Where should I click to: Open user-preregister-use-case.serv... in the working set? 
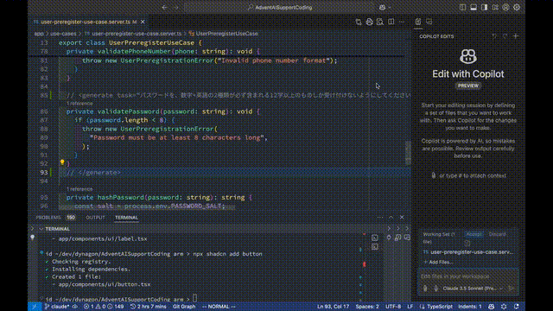click(469, 252)
